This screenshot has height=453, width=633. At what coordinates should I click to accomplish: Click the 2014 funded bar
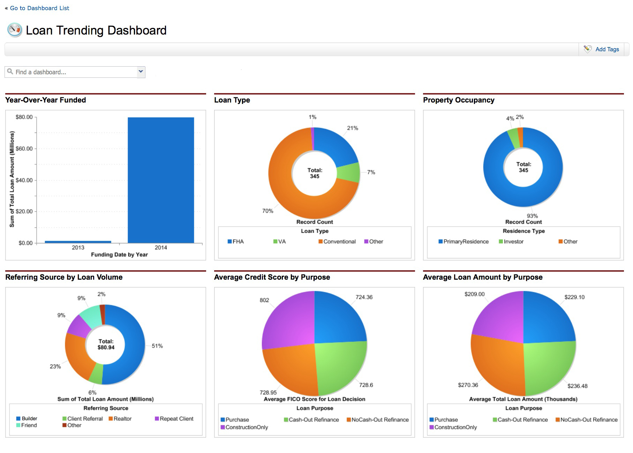point(161,180)
